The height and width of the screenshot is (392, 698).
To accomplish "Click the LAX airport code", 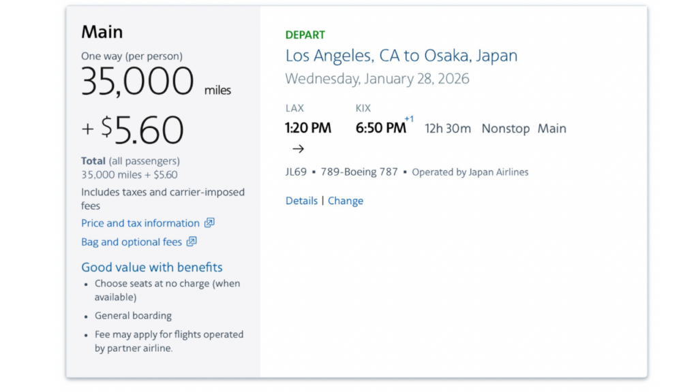I will (x=294, y=108).
